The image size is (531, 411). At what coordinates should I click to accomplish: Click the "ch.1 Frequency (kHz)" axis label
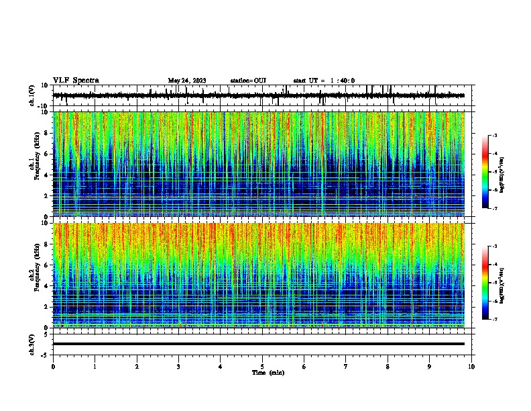point(35,156)
